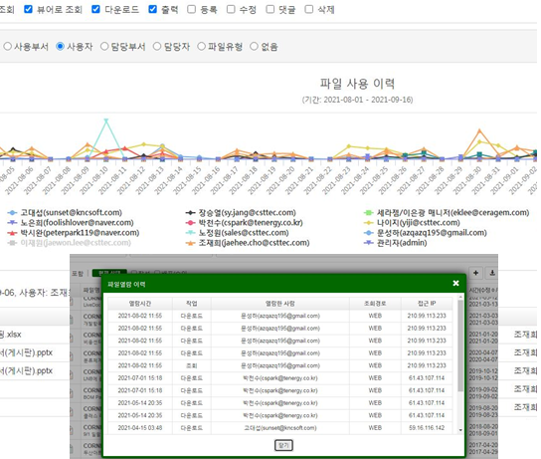Click the plus icon behind the dialog
Screen dimensions: 541x459
(x=475, y=273)
